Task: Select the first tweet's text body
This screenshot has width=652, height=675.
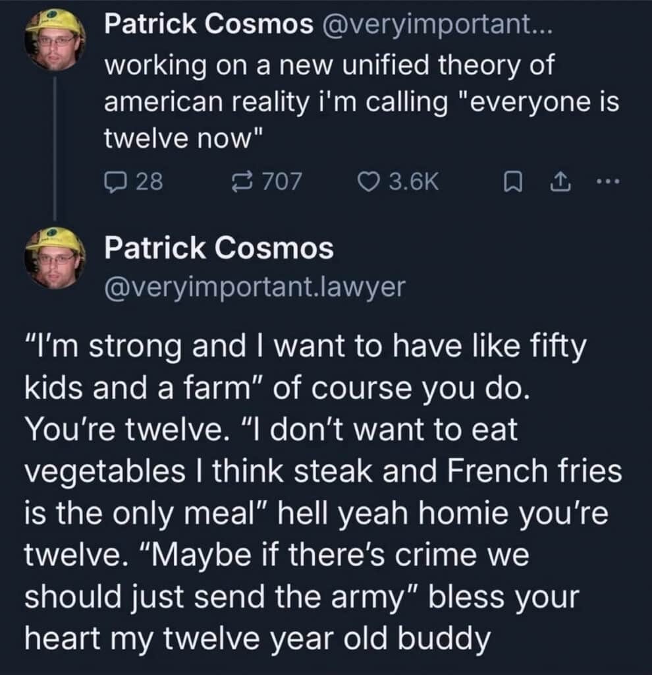Action: [329, 100]
